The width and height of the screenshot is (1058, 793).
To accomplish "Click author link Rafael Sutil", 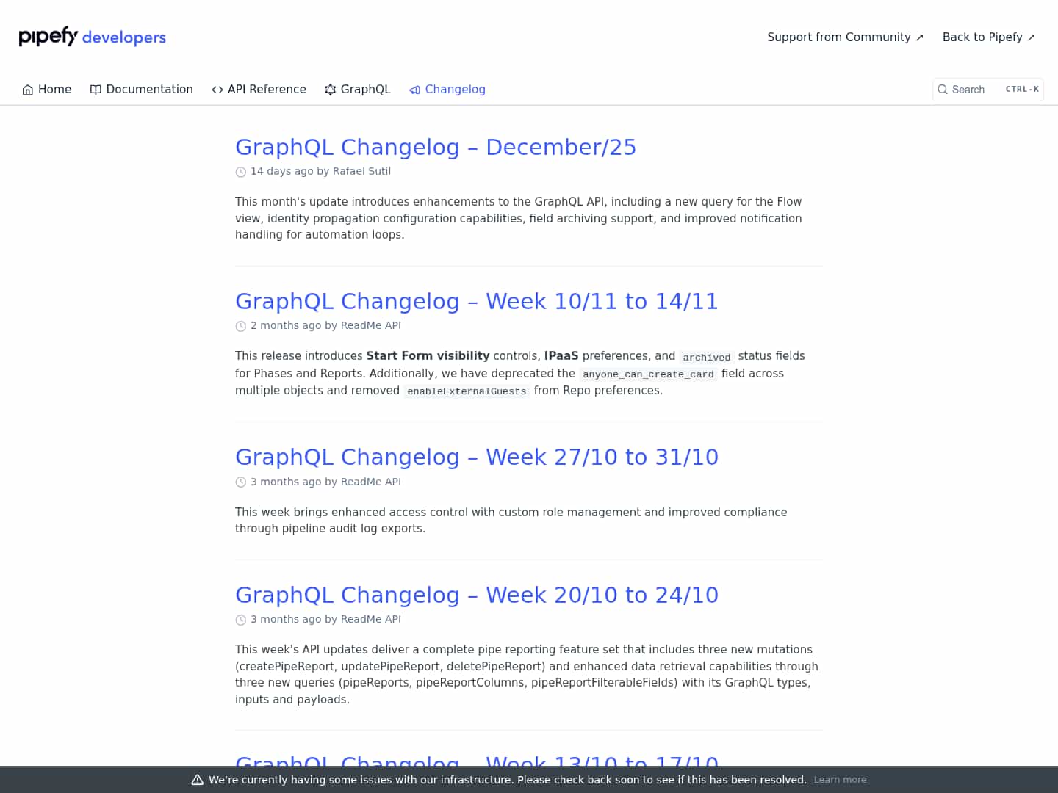I will (x=361, y=171).
